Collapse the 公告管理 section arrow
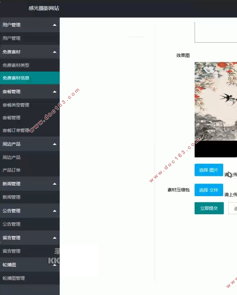Image resolution: width=237 pixels, height=295 pixels. tap(55, 211)
